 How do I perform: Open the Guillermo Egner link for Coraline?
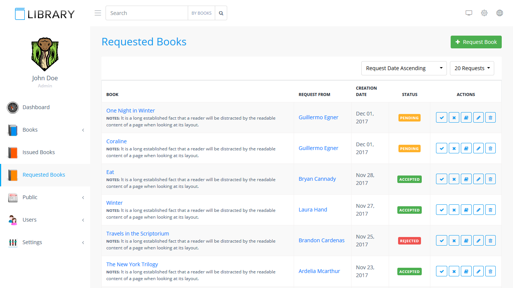(318, 148)
